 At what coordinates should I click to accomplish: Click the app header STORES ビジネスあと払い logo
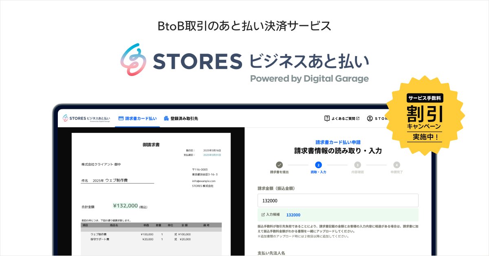(x=86, y=118)
